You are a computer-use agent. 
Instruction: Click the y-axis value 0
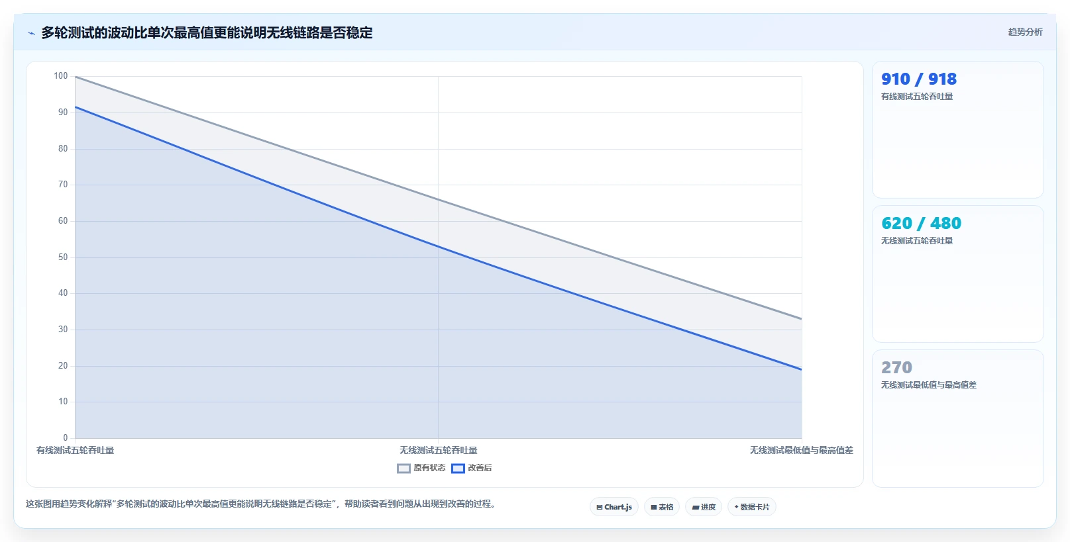(66, 437)
